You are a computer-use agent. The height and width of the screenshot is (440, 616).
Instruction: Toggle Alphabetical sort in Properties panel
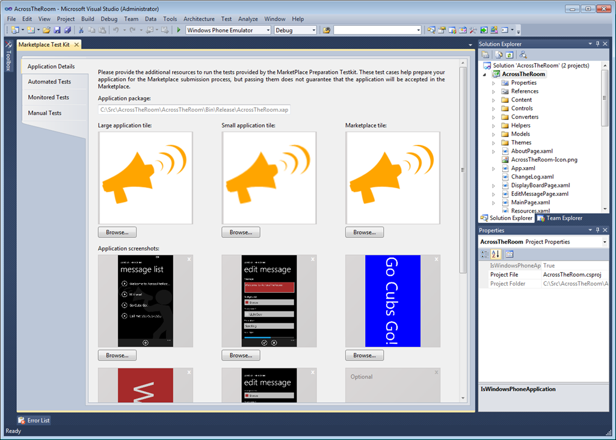(496, 254)
